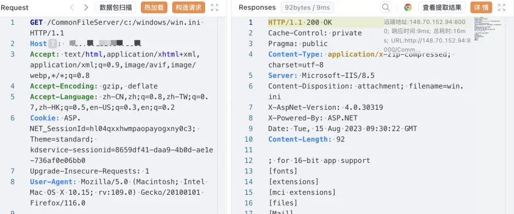Go to the next request with the right chevron
Screen dimensions: 514x214
click(x=86, y=8)
